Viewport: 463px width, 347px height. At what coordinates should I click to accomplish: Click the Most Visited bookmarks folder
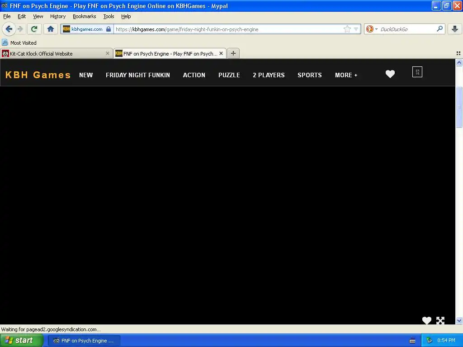pos(19,43)
